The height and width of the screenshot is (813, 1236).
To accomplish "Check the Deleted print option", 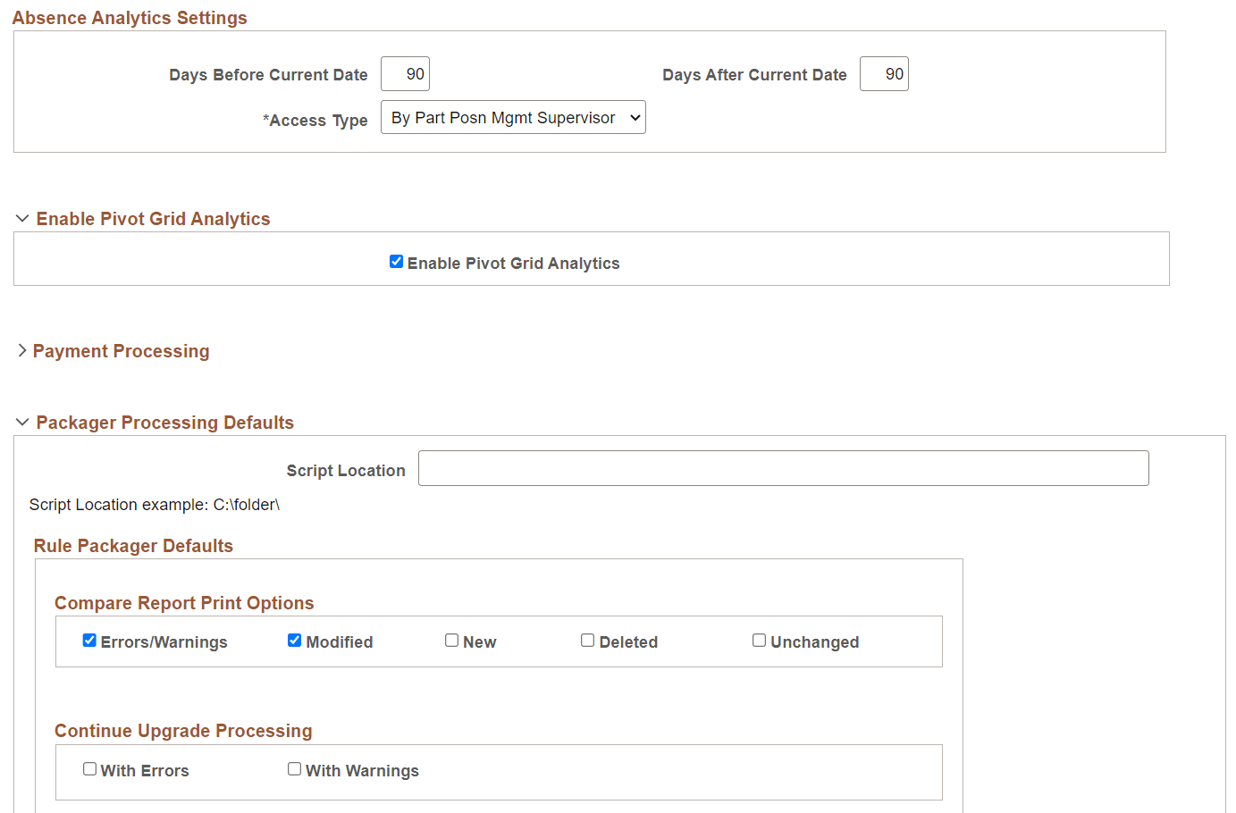I will click(x=587, y=640).
